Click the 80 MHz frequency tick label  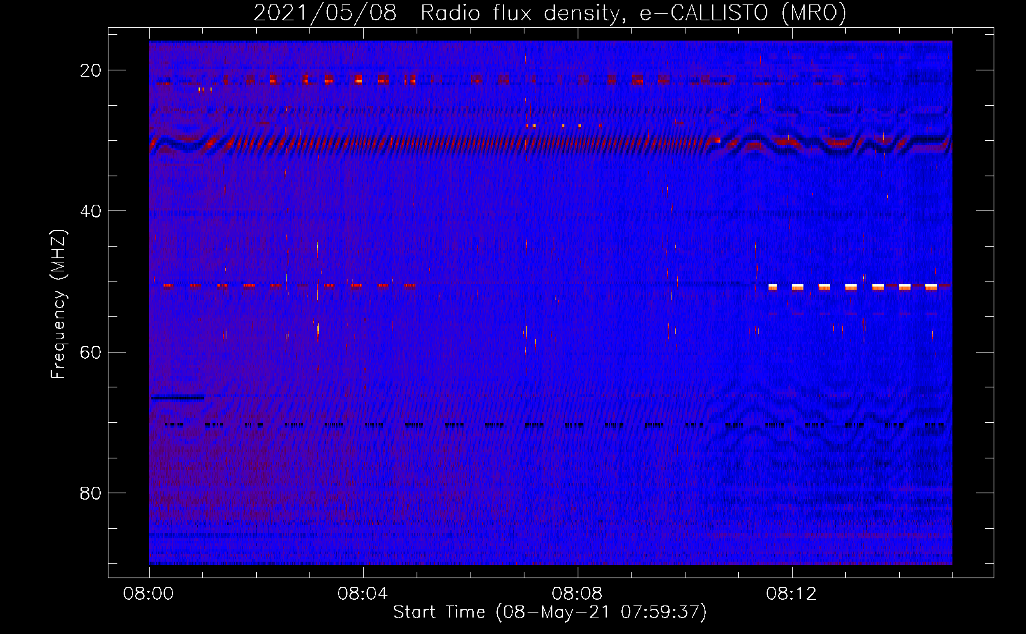click(x=91, y=493)
